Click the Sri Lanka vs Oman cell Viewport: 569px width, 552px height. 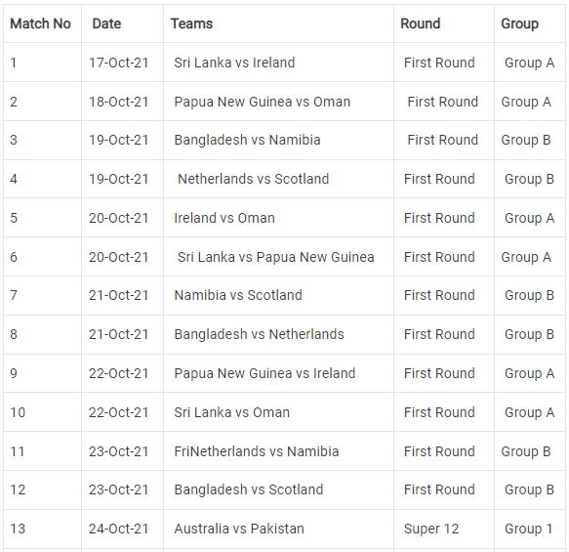[x=278, y=412]
